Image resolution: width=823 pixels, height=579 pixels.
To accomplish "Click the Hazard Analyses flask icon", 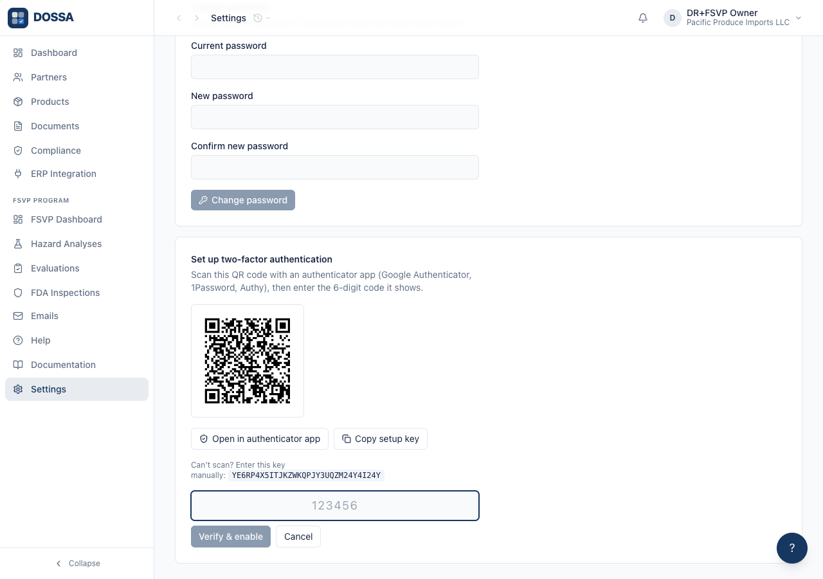I will tap(18, 244).
